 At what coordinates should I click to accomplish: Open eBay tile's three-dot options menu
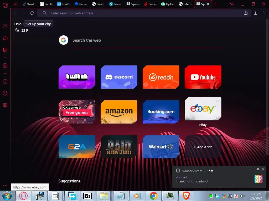pyautogui.click(x=217, y=101)
